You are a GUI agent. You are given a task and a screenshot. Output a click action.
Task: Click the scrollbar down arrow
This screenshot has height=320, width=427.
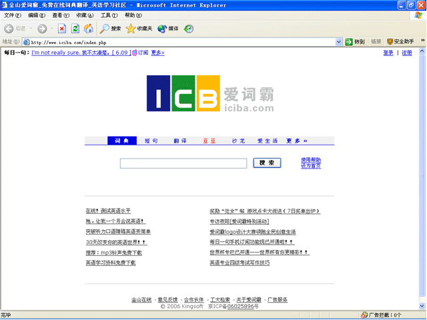click(x=422, y=306)
